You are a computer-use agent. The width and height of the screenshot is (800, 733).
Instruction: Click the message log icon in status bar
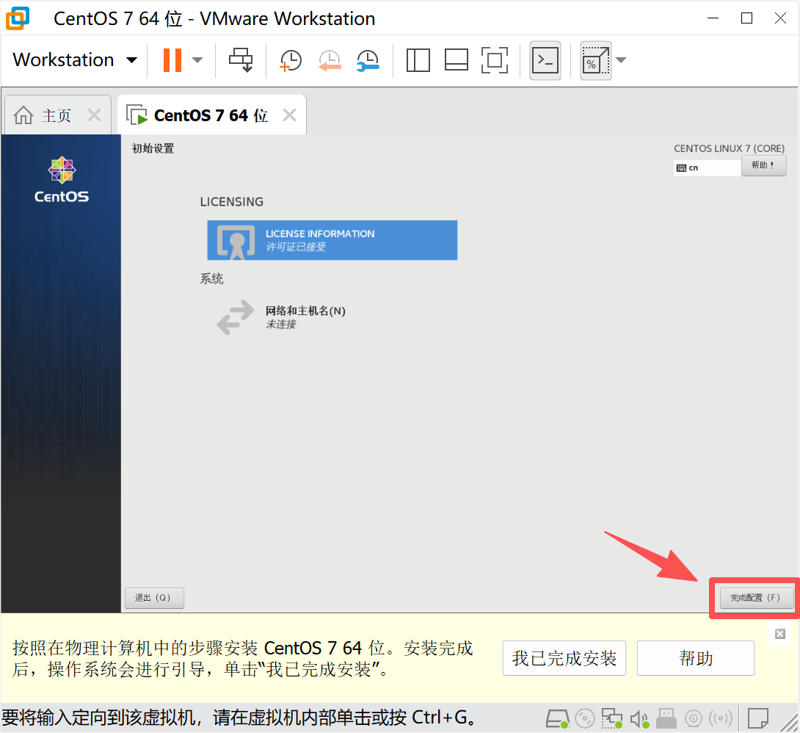(x=758, y=719)
